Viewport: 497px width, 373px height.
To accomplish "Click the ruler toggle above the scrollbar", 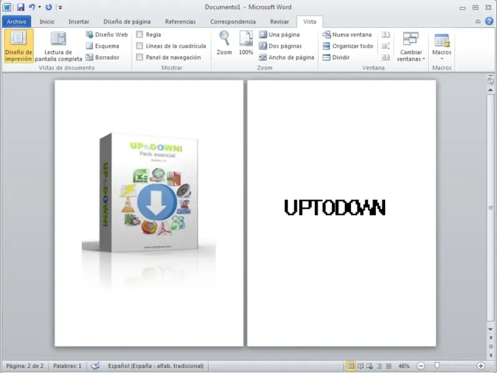I will pyautogui.click(x=490, y=81).
